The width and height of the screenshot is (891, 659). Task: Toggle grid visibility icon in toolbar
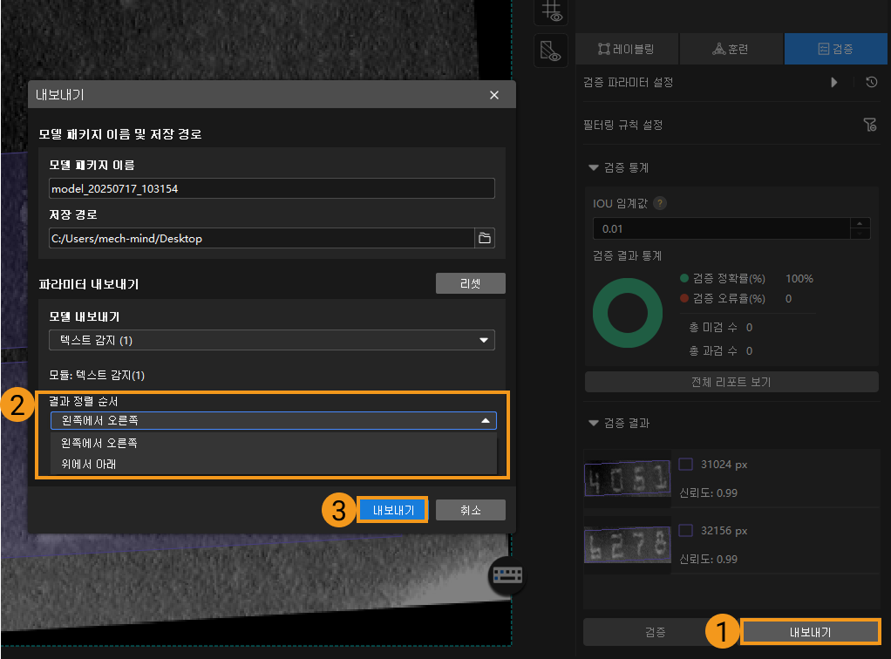[551, 11]
